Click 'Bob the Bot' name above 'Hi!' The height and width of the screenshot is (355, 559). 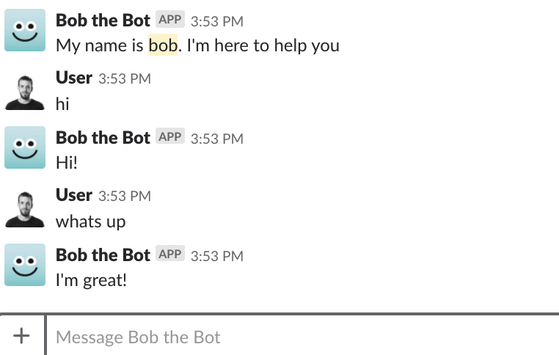point(103,138)
